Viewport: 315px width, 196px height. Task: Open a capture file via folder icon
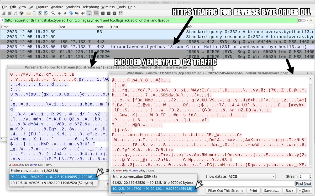click(x=28, y=13)
